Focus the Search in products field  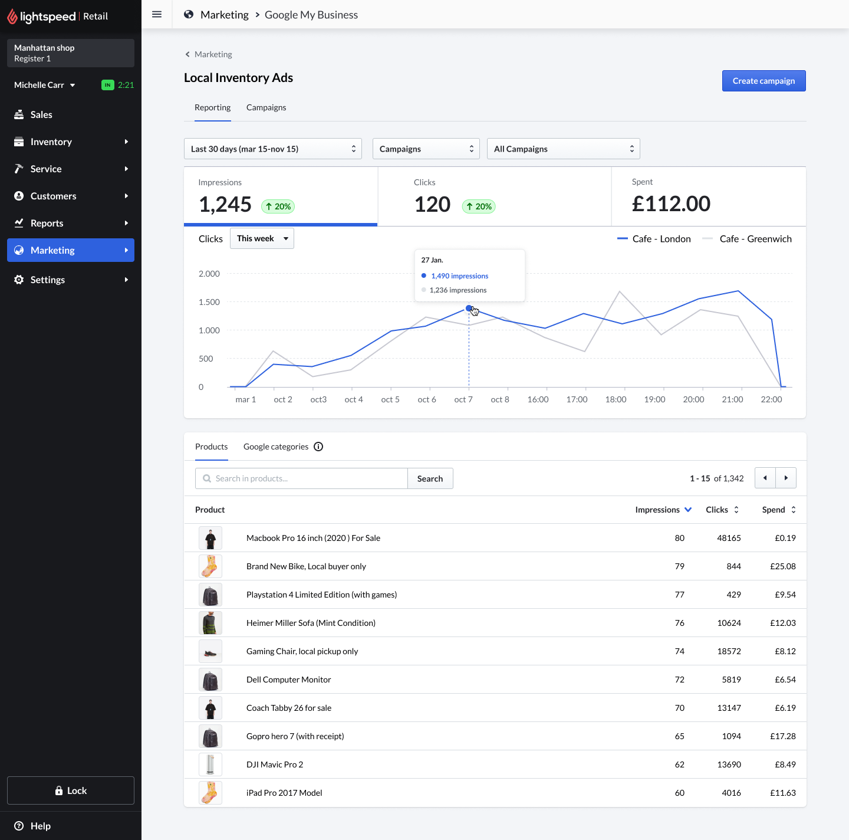point(301,478)
